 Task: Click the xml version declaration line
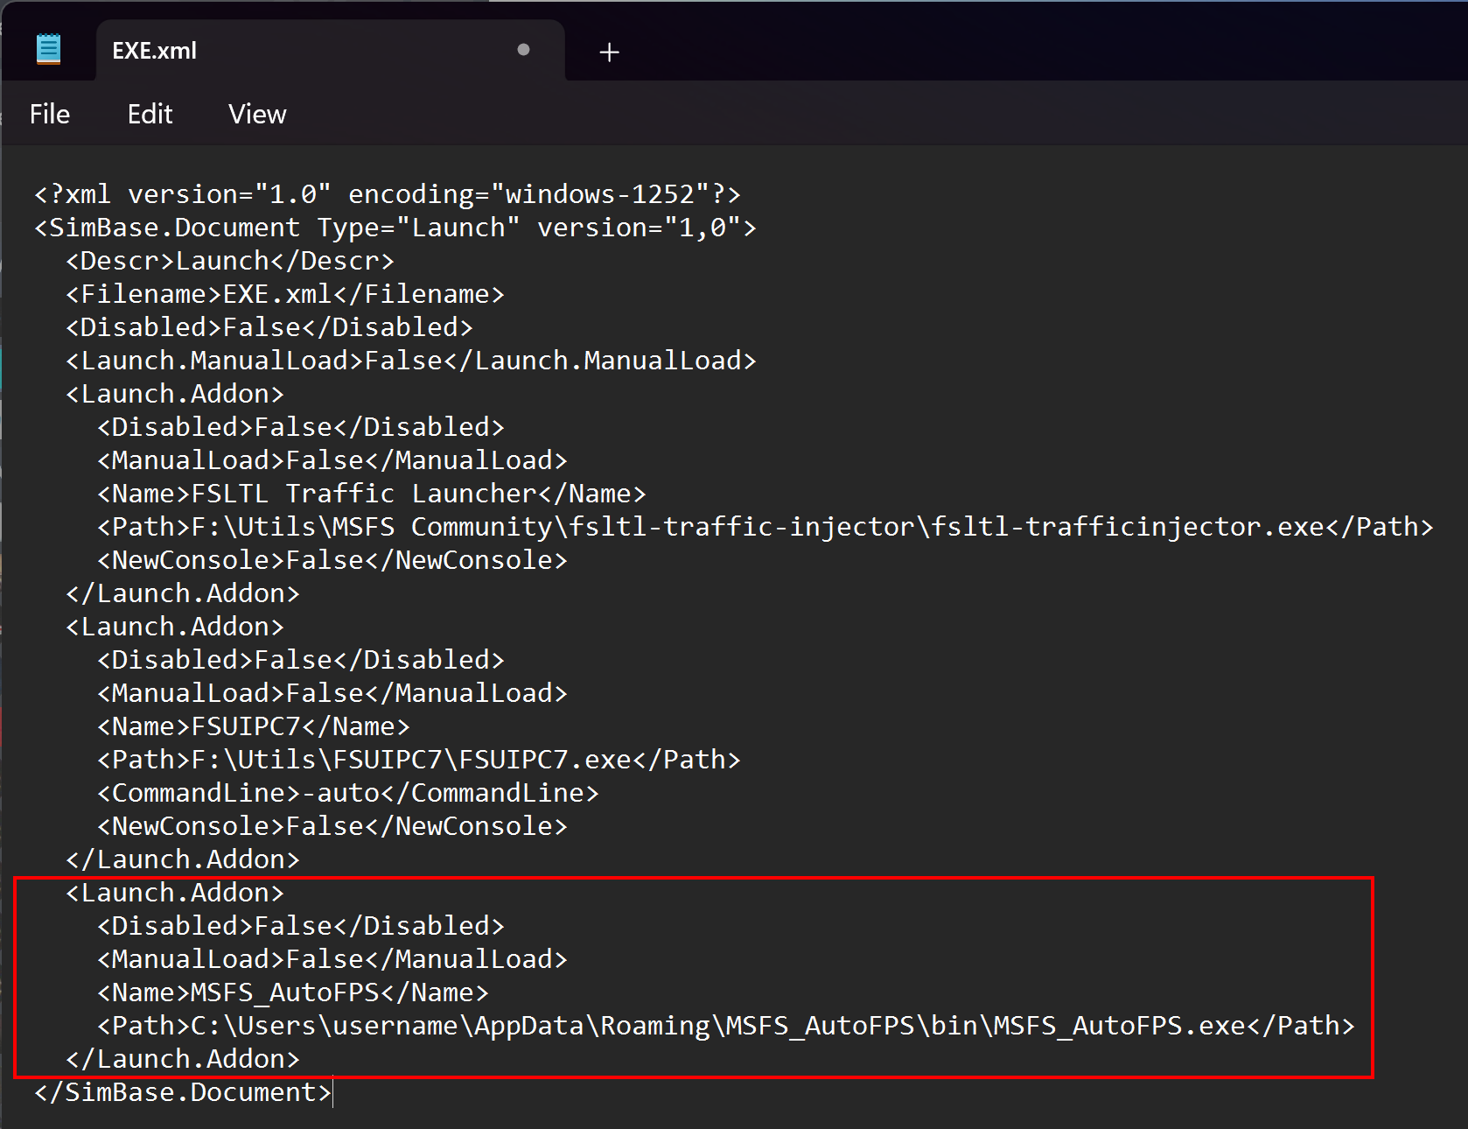point(388,194)
